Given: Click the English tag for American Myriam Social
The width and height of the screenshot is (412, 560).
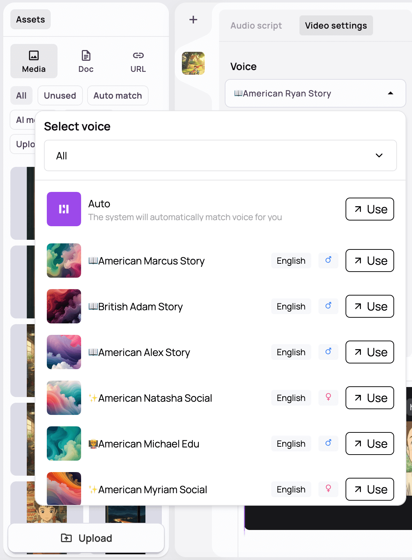Looking at the screenshot, I should click(x=291, y=489).
